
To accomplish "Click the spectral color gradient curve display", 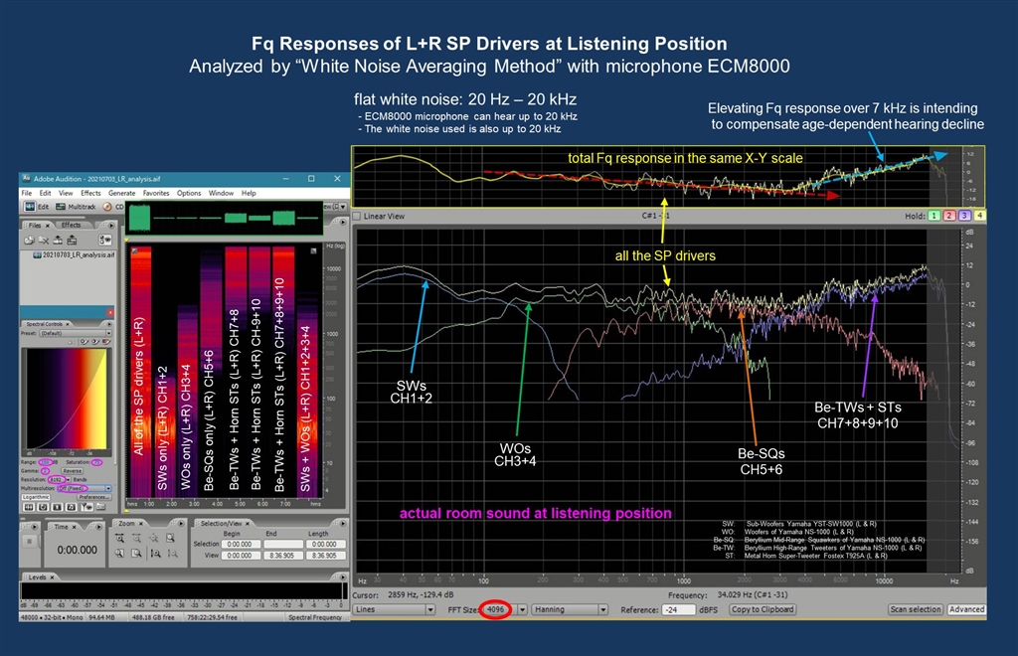I will (x=67, y=399).
